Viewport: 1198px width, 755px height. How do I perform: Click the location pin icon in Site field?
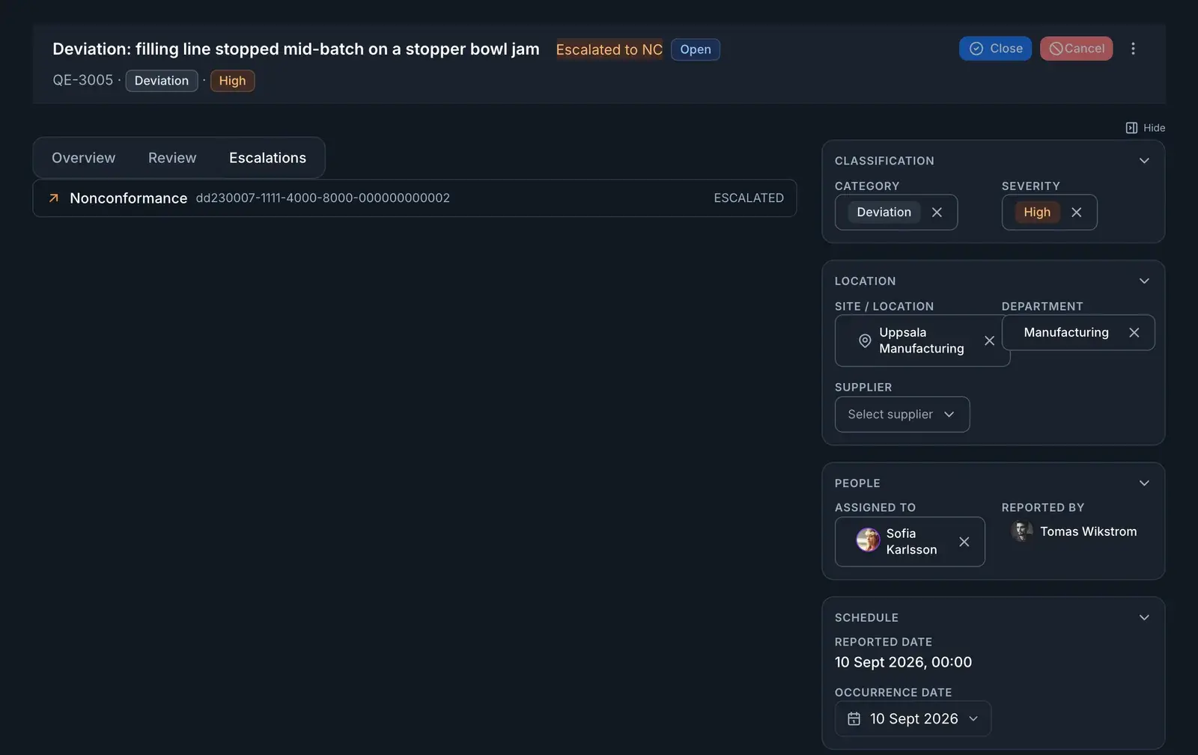pyautogui.click(x=865, y=340)
